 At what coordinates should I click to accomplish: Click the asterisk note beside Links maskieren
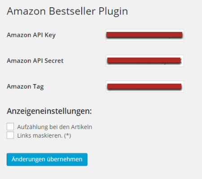[x=67, y=136]
